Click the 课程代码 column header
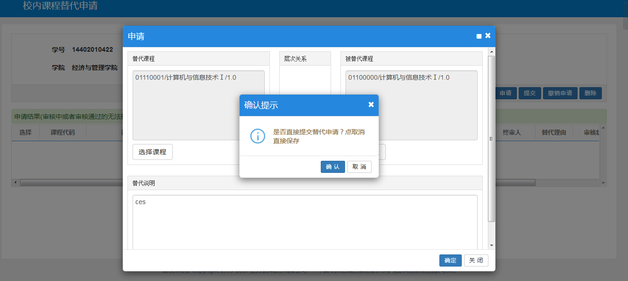This screenshot has height=281, width=628. [x=63, y=133]
